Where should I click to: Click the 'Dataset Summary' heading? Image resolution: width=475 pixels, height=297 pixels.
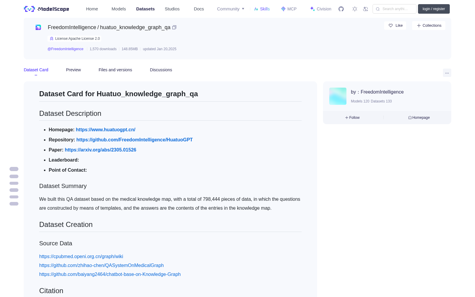pyautogui.click(x=63, y=186)
